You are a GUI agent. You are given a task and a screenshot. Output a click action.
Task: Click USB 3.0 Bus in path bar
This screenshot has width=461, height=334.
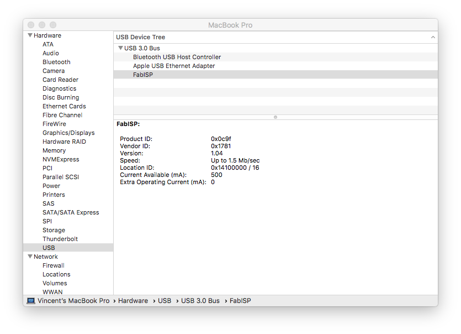click(200, 301)
